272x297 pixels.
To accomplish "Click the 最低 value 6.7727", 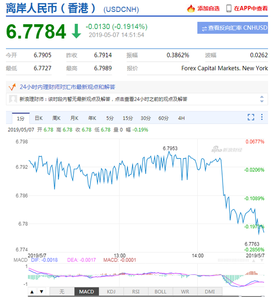I will coord(43,68).
